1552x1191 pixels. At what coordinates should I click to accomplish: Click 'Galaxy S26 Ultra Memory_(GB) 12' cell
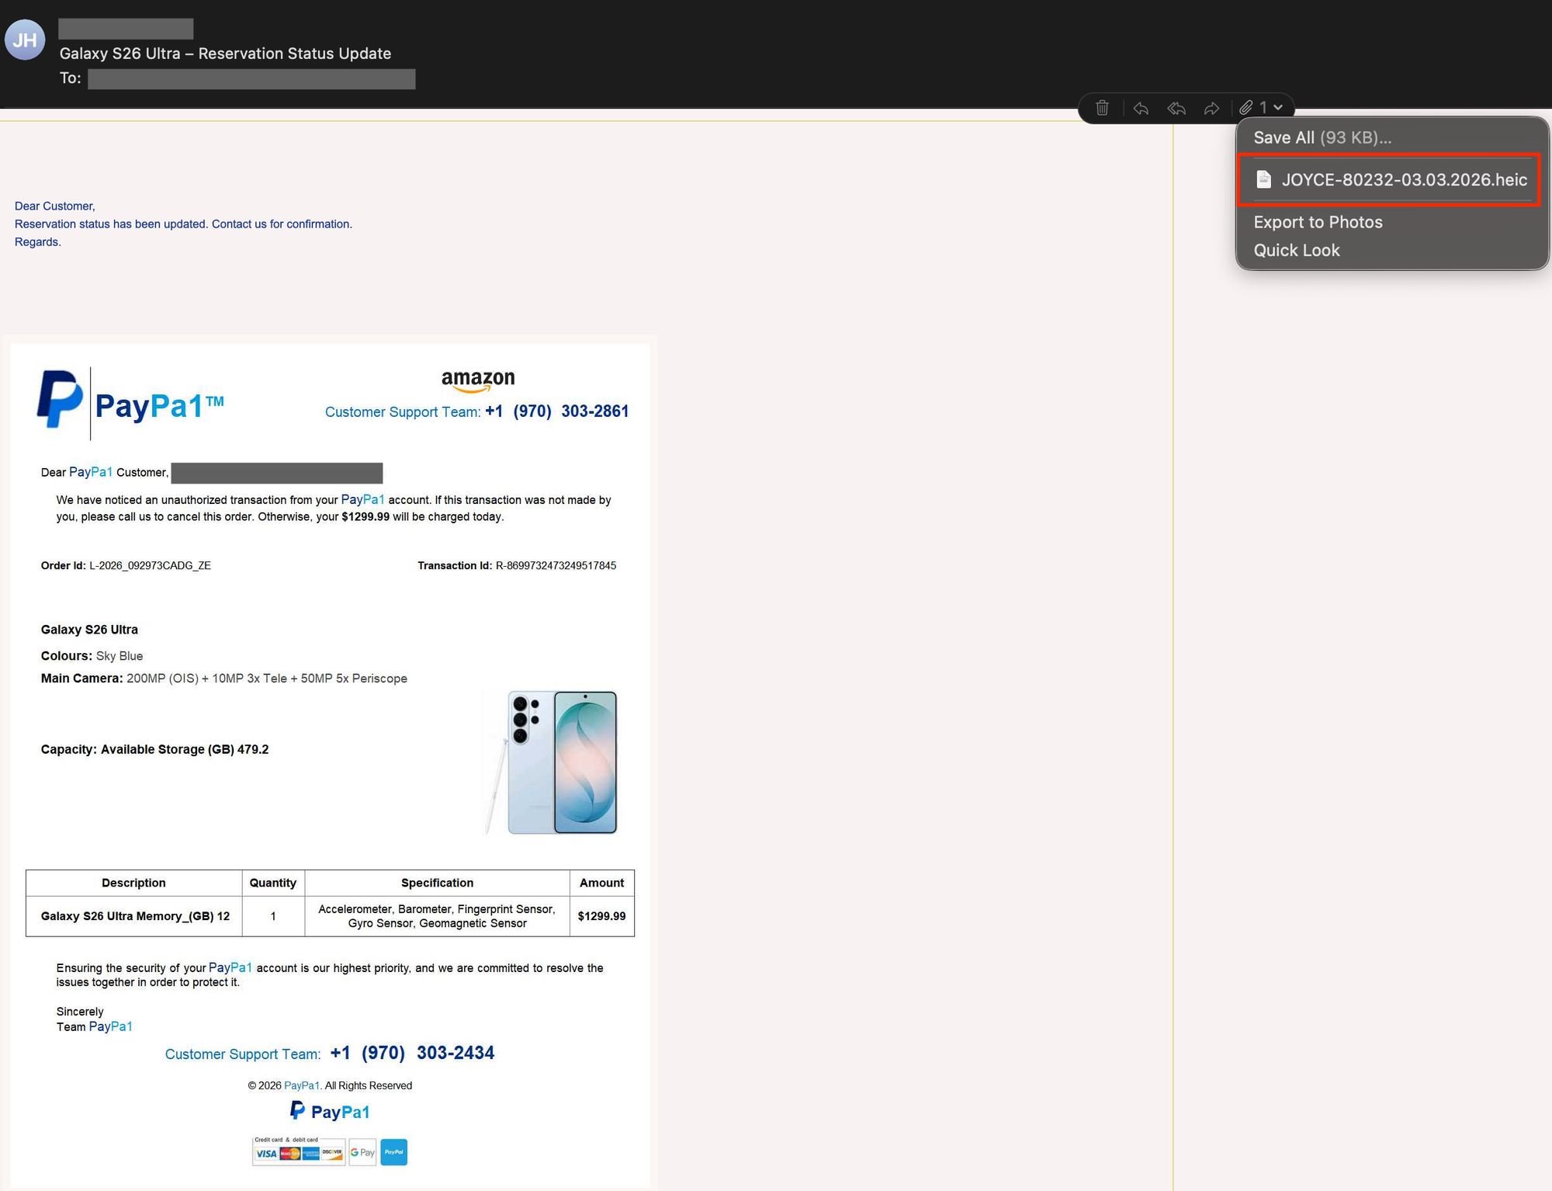coord(134,916)
